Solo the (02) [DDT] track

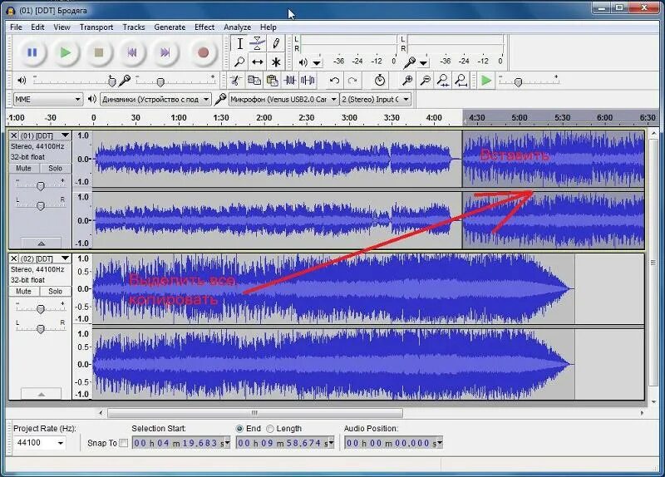tap(56, 292)
